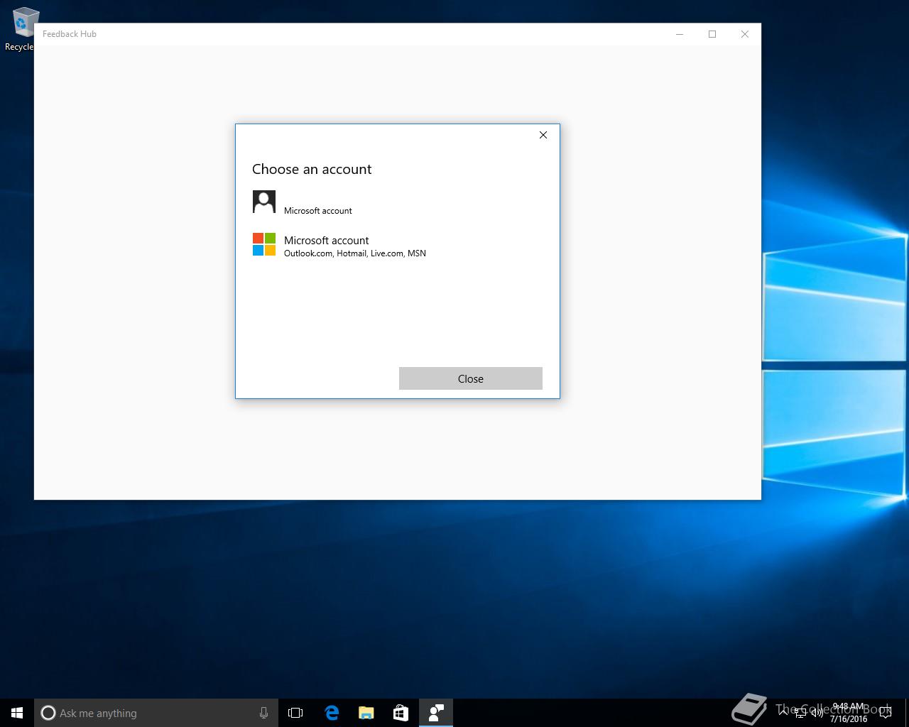Close the Feedback Hub window
Image resolution: width=909 pixels, height=727 pixels.
pos(745,34)
